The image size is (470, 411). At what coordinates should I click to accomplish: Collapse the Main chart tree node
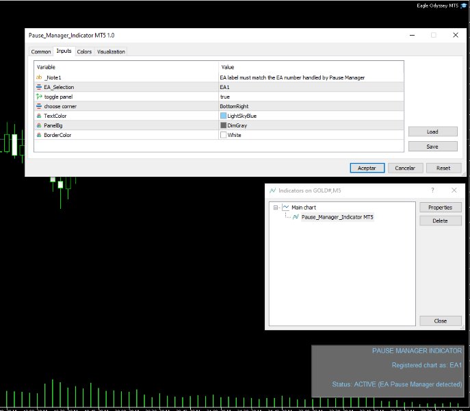pos(276,208)
